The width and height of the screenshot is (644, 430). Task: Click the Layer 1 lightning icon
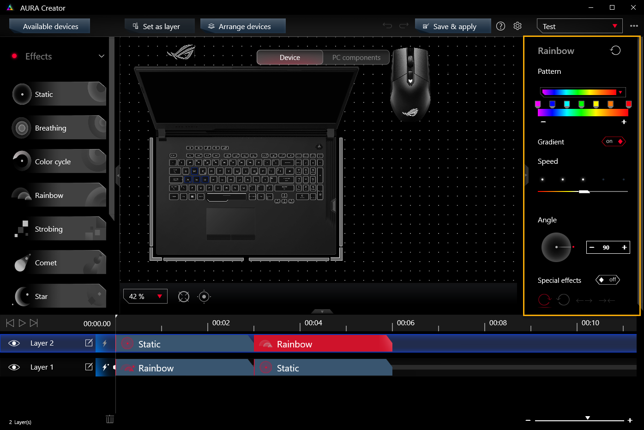click(105, 367)
